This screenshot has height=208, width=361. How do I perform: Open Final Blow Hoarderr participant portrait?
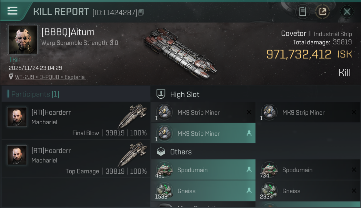click(17, 117)
